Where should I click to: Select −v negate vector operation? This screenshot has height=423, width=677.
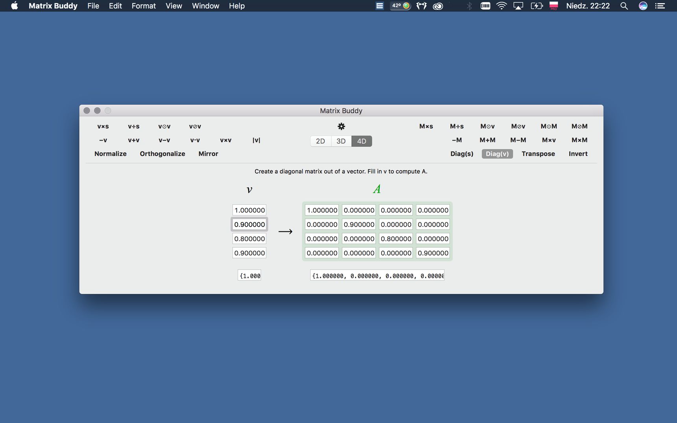pyautogui.click(x=103, y=140)
